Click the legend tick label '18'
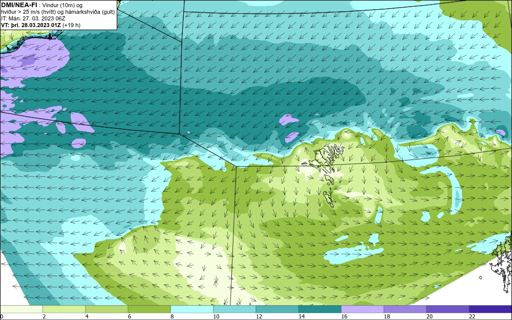 [387, 316]
